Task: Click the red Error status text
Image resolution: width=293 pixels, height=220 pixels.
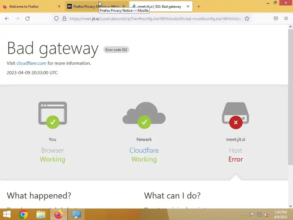Action: point(236,159)
